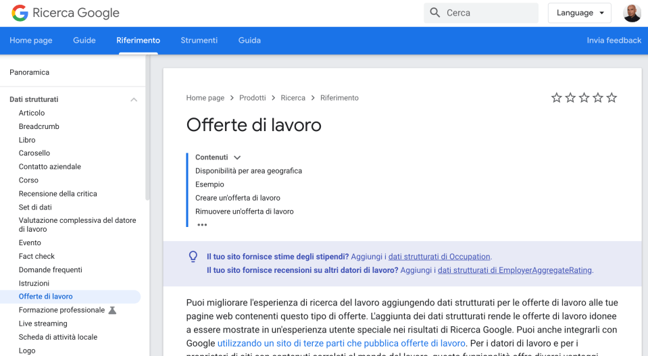Image resolution: width=648 pixels, height=356 pixels.
Task: Jump to the Esempio section
Action: click(x=209, y=184)
